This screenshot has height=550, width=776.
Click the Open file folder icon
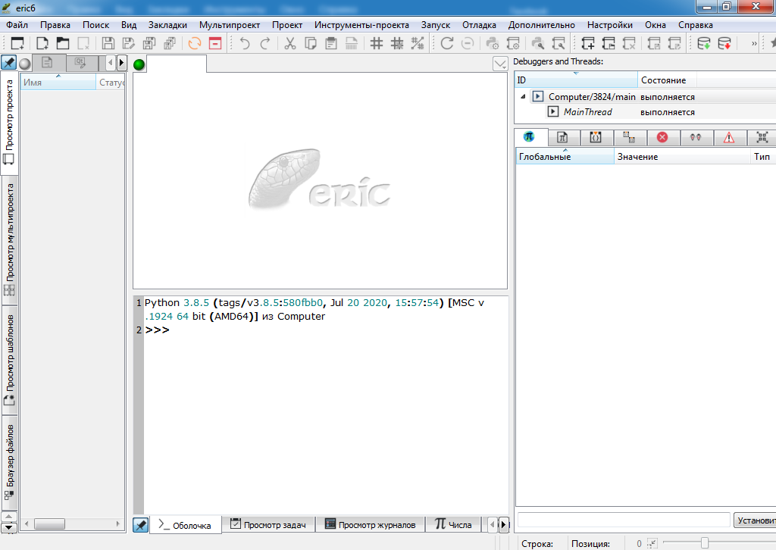[62, 43]
